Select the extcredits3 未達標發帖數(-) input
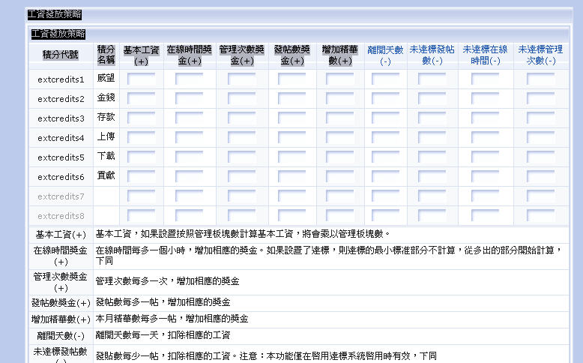 tap(432, 118)
